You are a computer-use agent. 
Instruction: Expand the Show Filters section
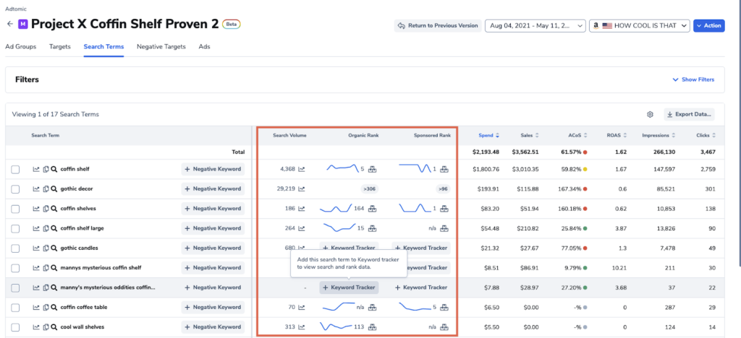(x=693, y=79)
